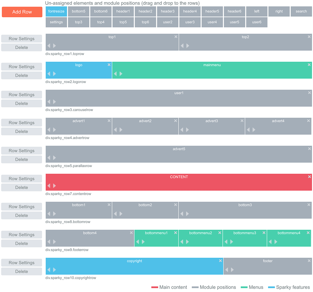Click the X on the footer block

point(309,261)
